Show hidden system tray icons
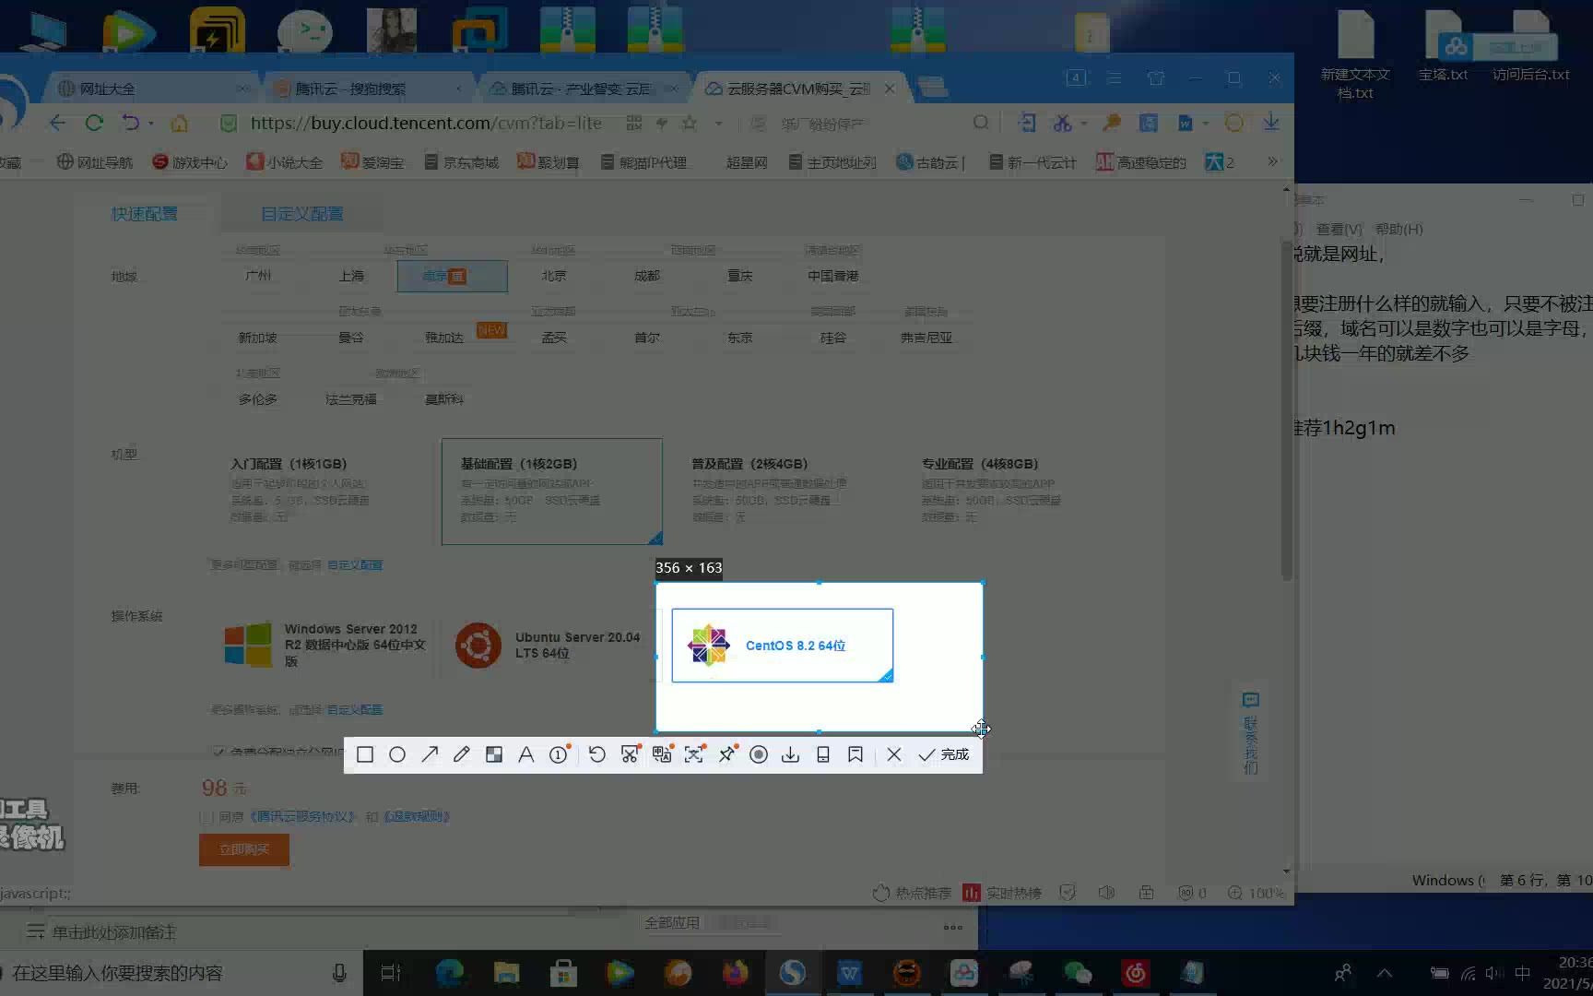 [1385, 972]
